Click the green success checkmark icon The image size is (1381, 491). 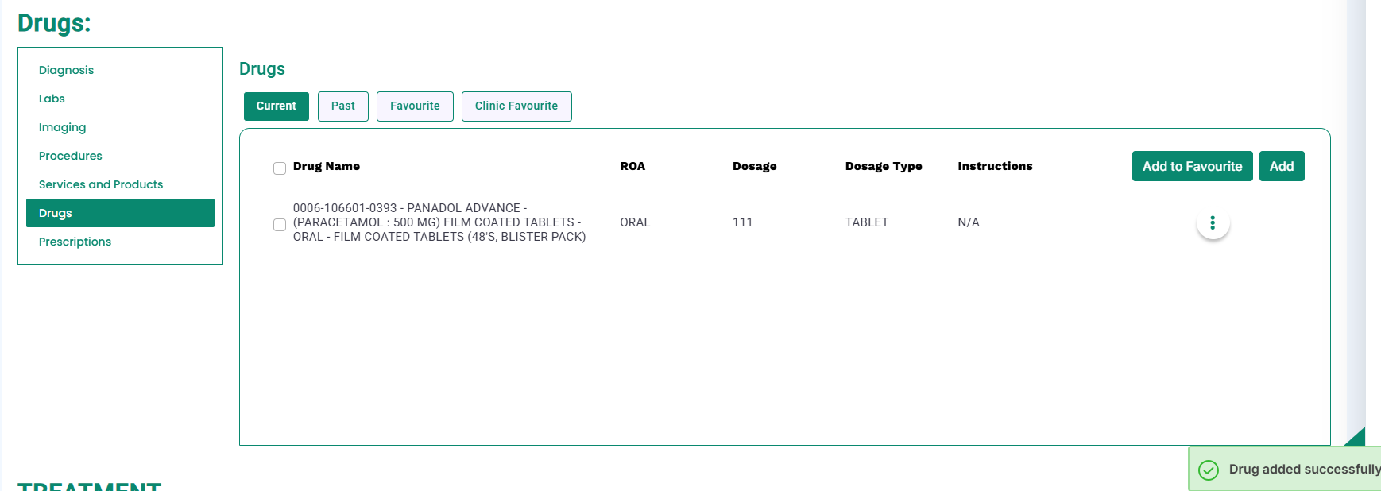tap(1208, 470)
